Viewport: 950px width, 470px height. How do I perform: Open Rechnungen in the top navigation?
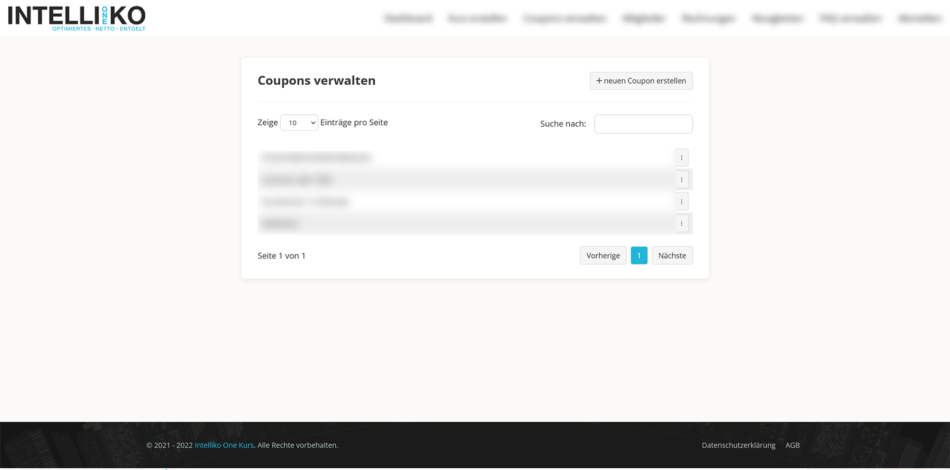708,19
